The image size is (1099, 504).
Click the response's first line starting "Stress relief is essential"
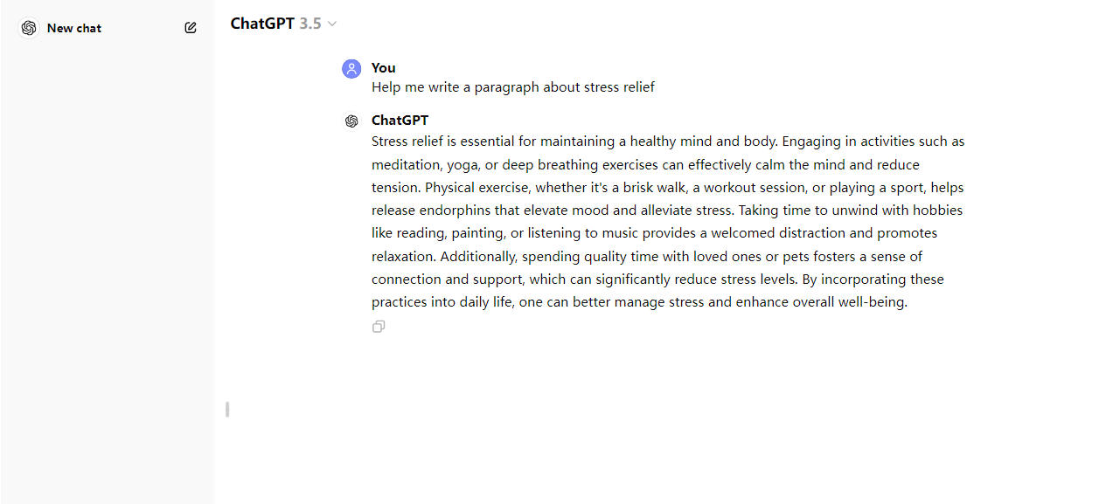point(667,142)
